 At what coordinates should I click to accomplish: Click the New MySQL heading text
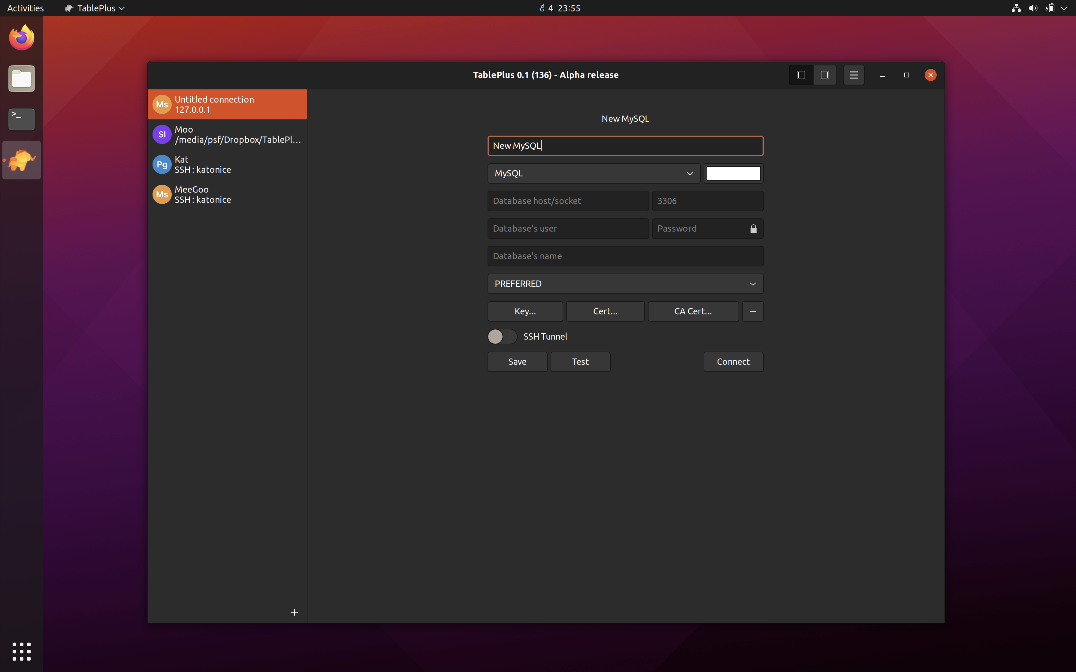coord(625,119)
